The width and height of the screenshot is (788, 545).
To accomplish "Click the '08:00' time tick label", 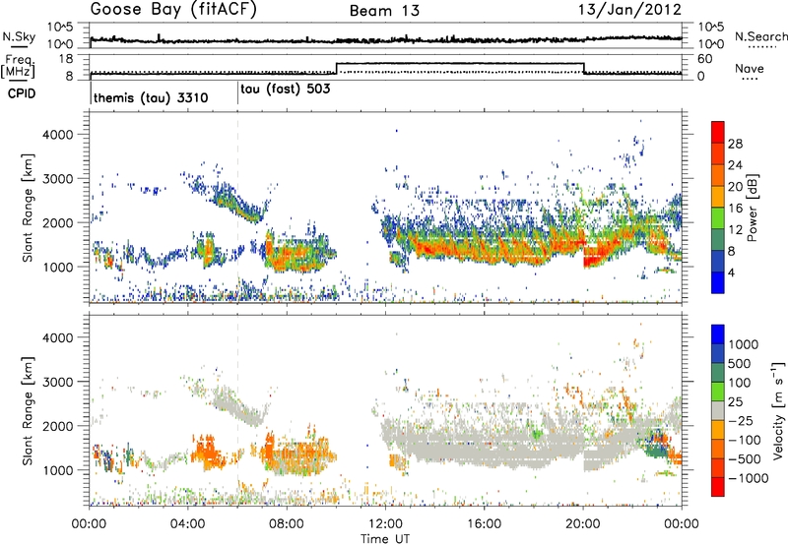I will (x=287, y=524).
